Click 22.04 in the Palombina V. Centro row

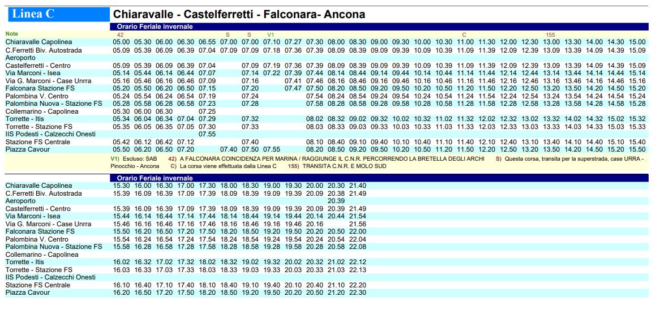coord(358,239)
